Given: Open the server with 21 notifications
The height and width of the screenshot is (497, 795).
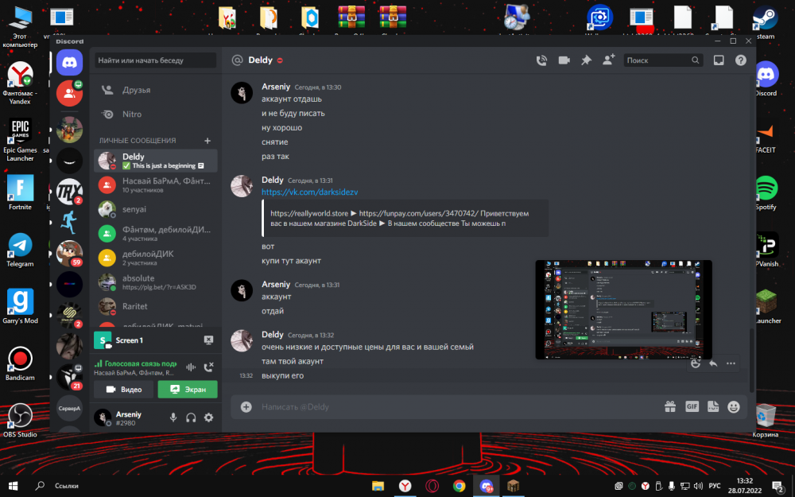Looking at the screenshot, I should click(69, 377).
